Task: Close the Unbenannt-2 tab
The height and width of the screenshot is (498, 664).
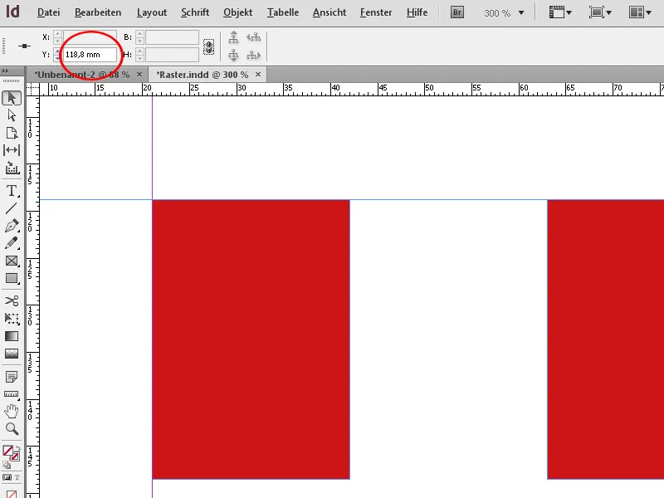Action: tap(139, 75)
